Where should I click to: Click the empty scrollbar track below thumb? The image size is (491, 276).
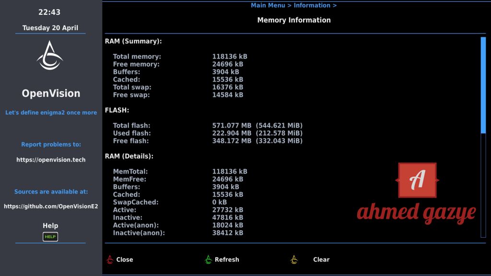(483, 185)
